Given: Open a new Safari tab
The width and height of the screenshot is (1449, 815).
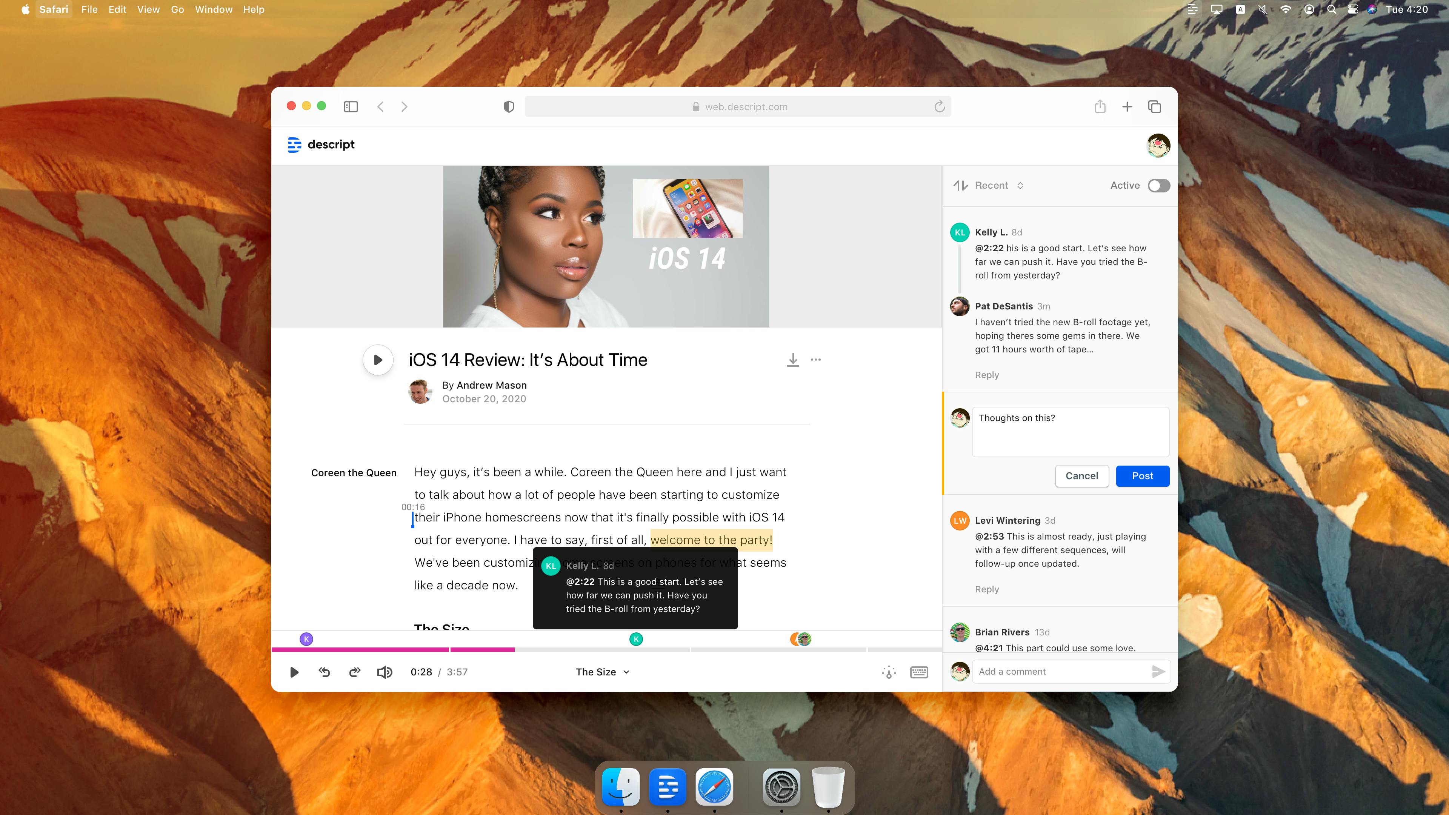Looking at the screenshot, I should [x=1127, y=107].
